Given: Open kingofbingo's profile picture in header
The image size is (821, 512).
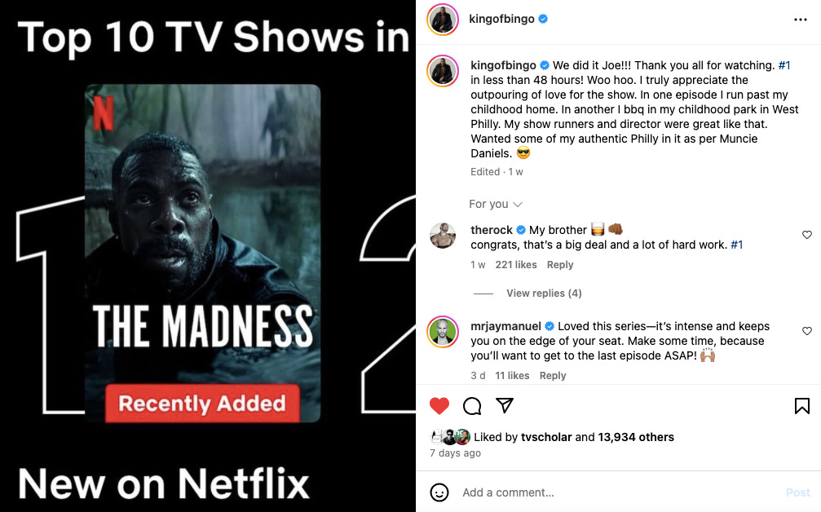Looking at the screenshot, I should pos(443,20).
